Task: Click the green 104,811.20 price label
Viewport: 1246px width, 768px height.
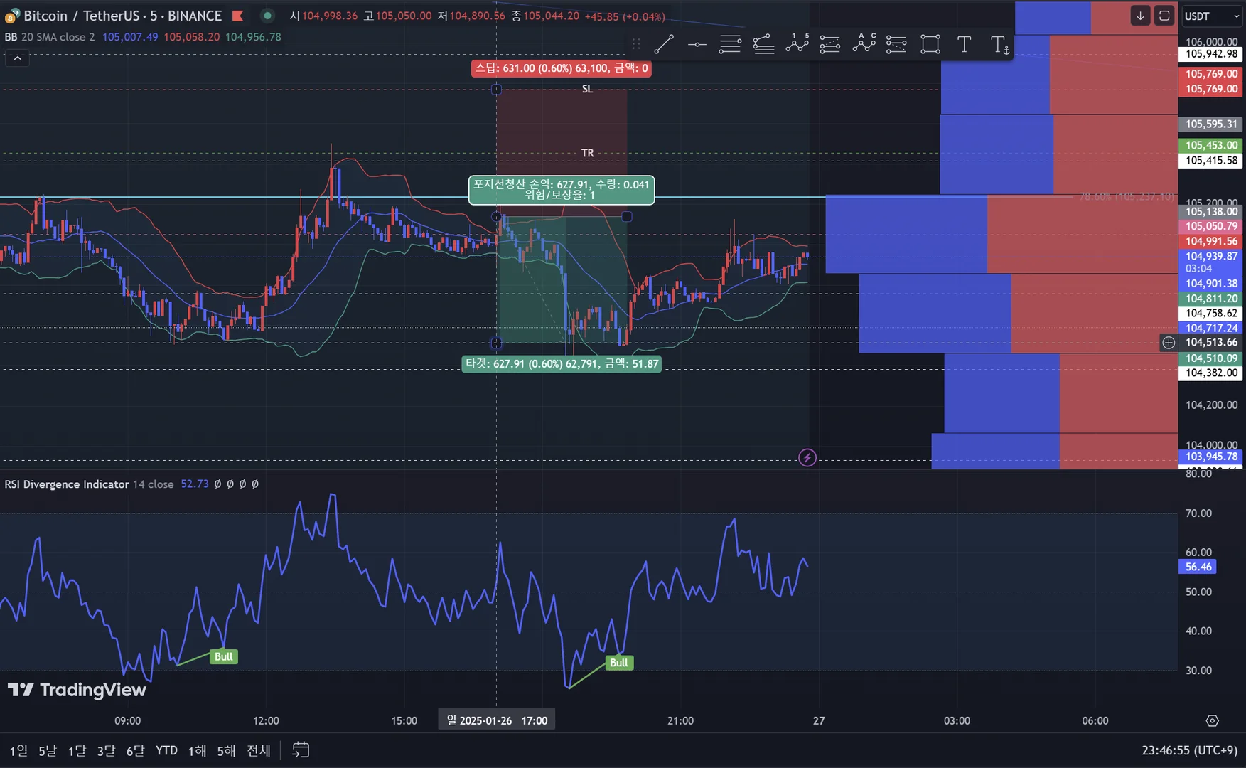Action: click(1211, 299)
